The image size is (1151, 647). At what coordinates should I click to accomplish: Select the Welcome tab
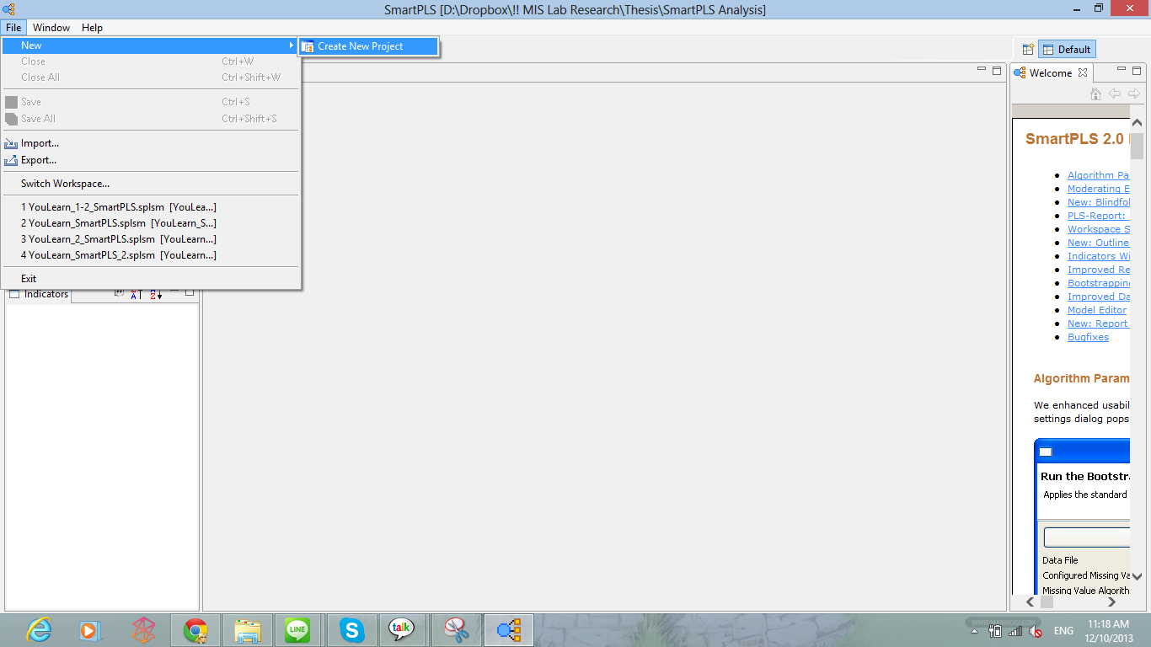1050,72
